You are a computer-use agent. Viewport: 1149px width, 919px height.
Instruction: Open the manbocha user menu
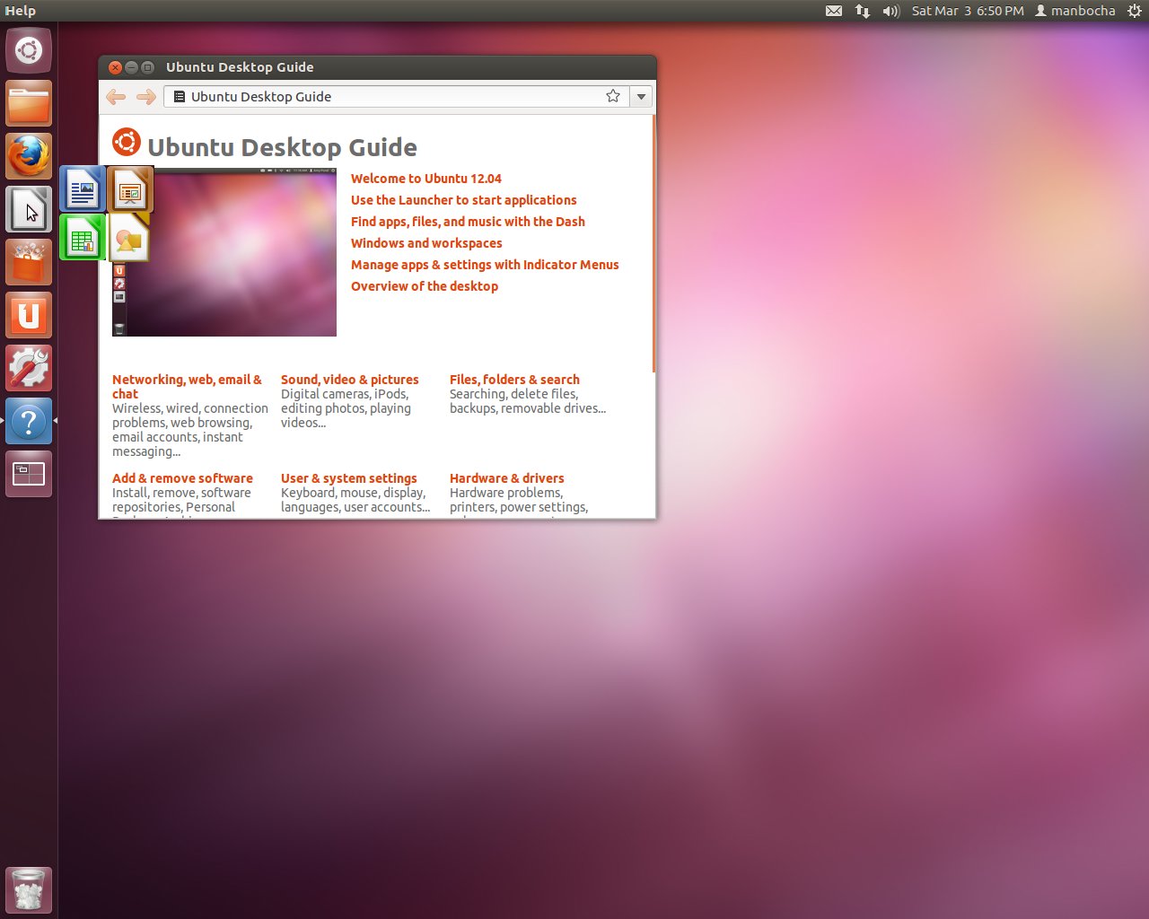1074,11
